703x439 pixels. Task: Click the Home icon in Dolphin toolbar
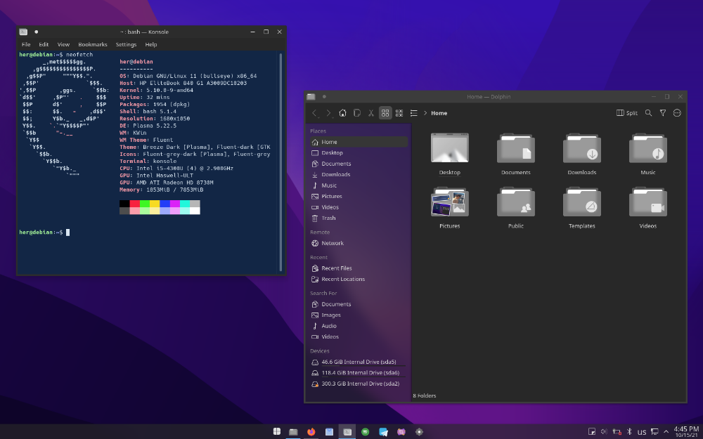pos(342,113)
